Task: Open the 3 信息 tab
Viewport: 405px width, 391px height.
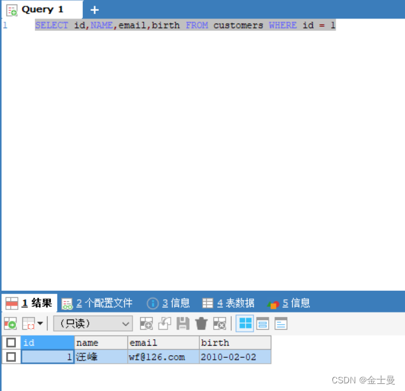Action: tap(168, 303)
